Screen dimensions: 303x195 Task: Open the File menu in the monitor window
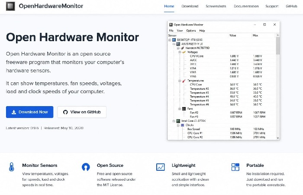coord(171,31)
